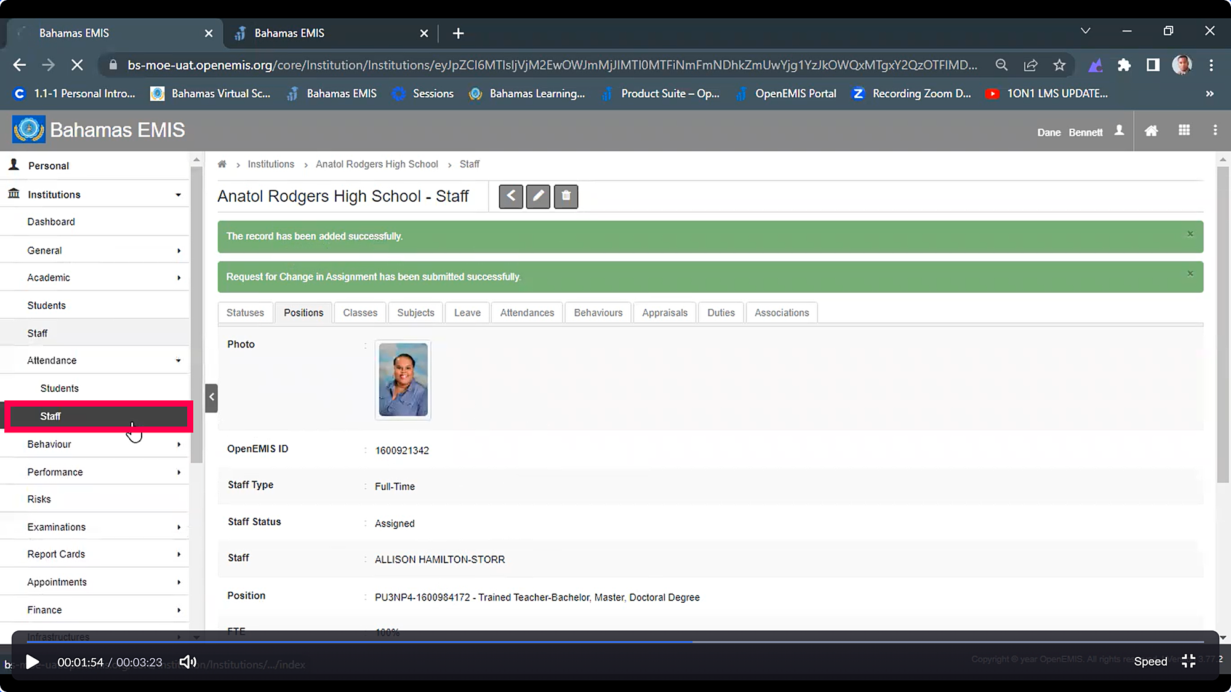Switch to the Appraisals tab
Image resolution: width=1231 pixels, height=692 pixels.
[x=665, y=312]
